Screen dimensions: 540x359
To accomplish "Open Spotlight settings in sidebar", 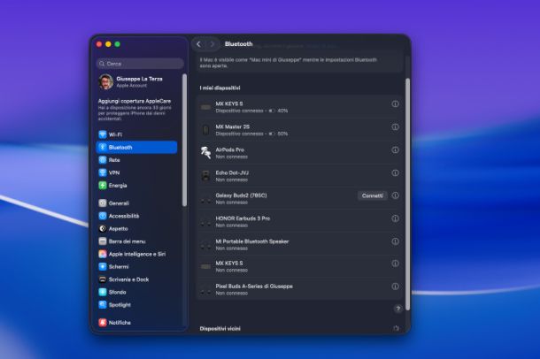I will pos(136,305).
